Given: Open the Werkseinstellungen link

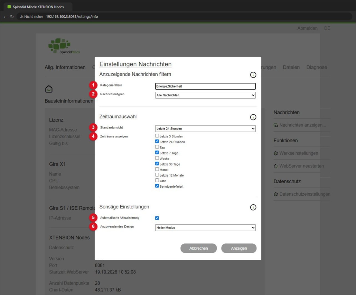Looking at the screenshot, I should click(299, 153).
